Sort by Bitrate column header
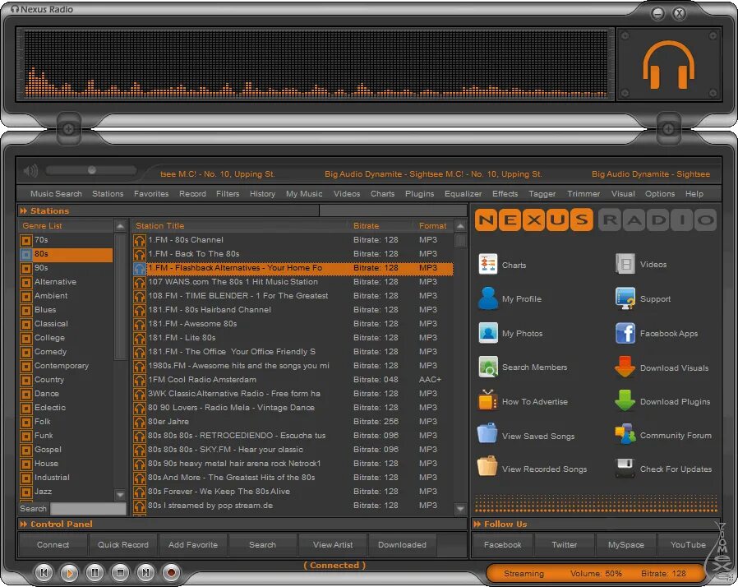This screenshot has height=587, width=738. [x=367, y=226]
